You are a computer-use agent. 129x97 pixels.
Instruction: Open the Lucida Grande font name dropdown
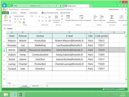coord(30,16)
